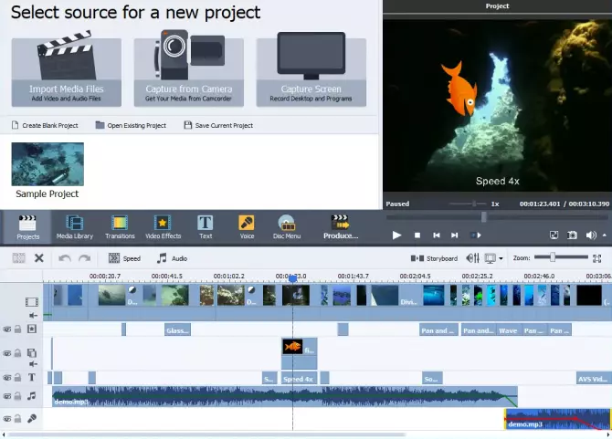The height and width of the screenshot is (439, 612).
Task: Click Create Blank Project
Action: 45,125
